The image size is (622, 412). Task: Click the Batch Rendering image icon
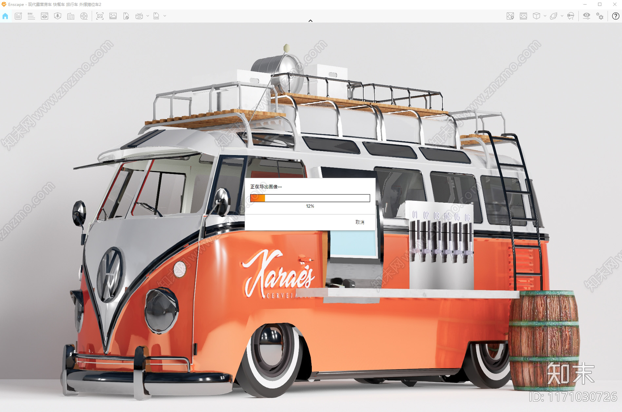coord(113,16)
